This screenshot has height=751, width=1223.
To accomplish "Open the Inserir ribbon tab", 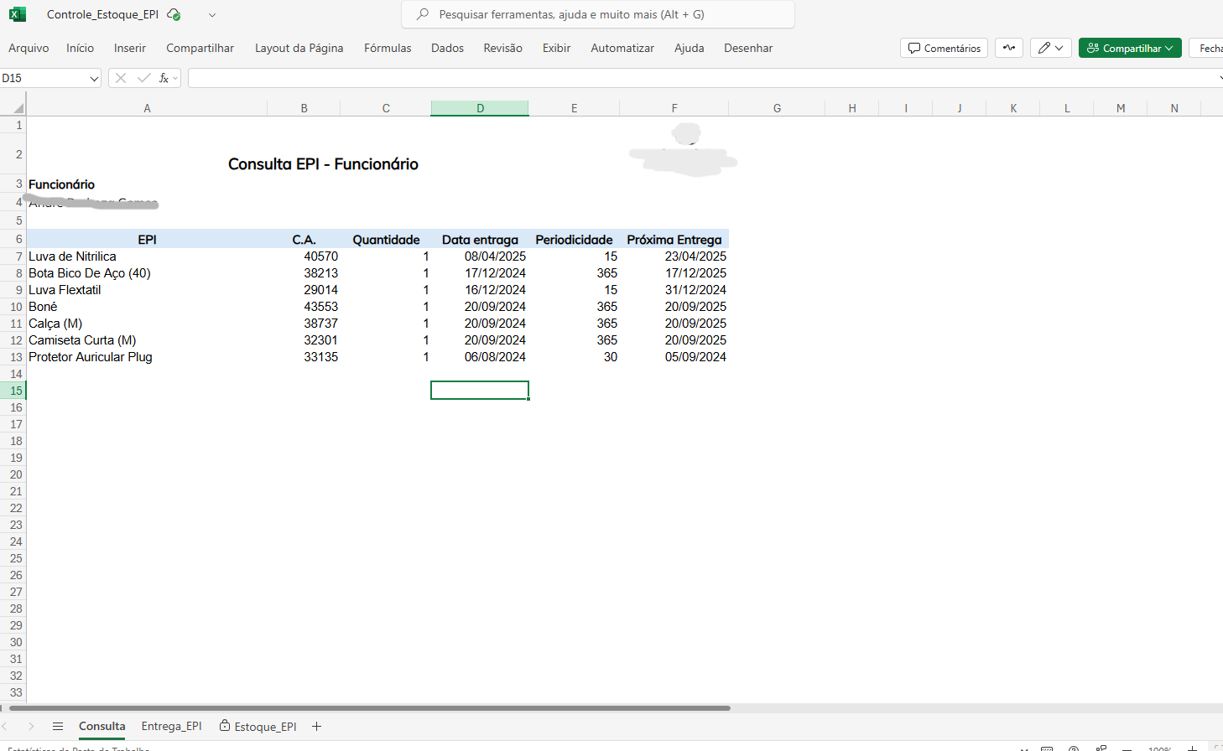I will (x=130, y=48).
